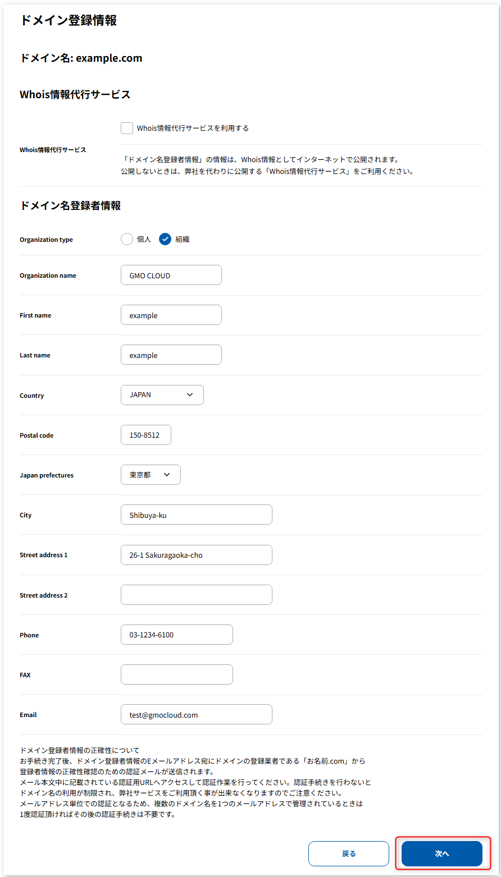Click the empty Street address 2 field

[196, 594]
